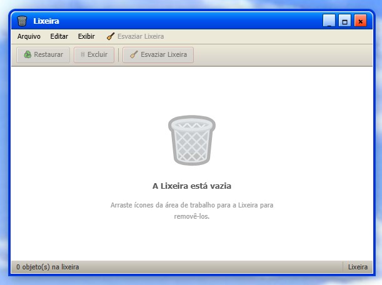Select Esvaziar Lixeira in the menu bar

(x=135, y=36)
